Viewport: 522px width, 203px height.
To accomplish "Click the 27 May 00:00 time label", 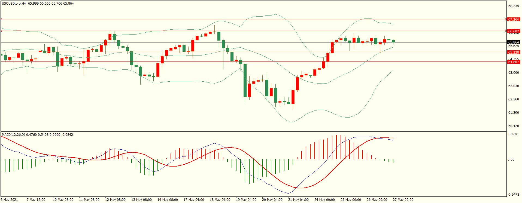I will point(403,200).
